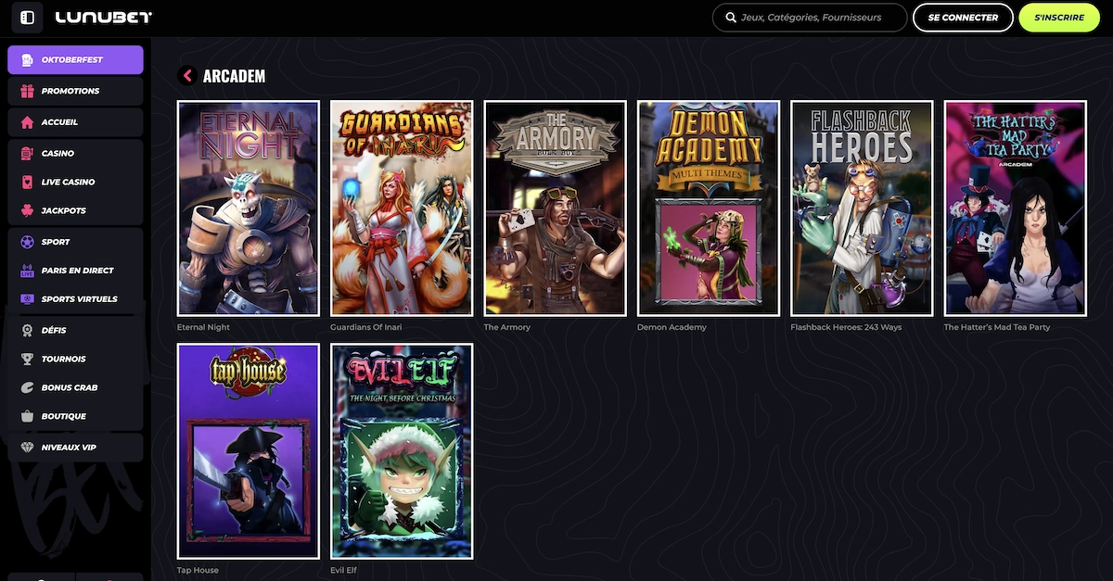This screenshot has width=1113, height=581.
Task: Open the Boutique section icon
Action: (x=26, y=416)
